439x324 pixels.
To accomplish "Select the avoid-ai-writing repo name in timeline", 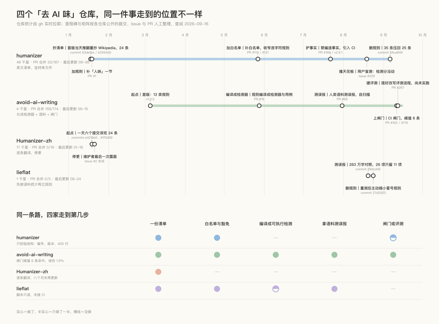I will (37, 102).
